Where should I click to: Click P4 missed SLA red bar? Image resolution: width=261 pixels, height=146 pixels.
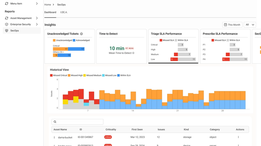coord(226,59)
